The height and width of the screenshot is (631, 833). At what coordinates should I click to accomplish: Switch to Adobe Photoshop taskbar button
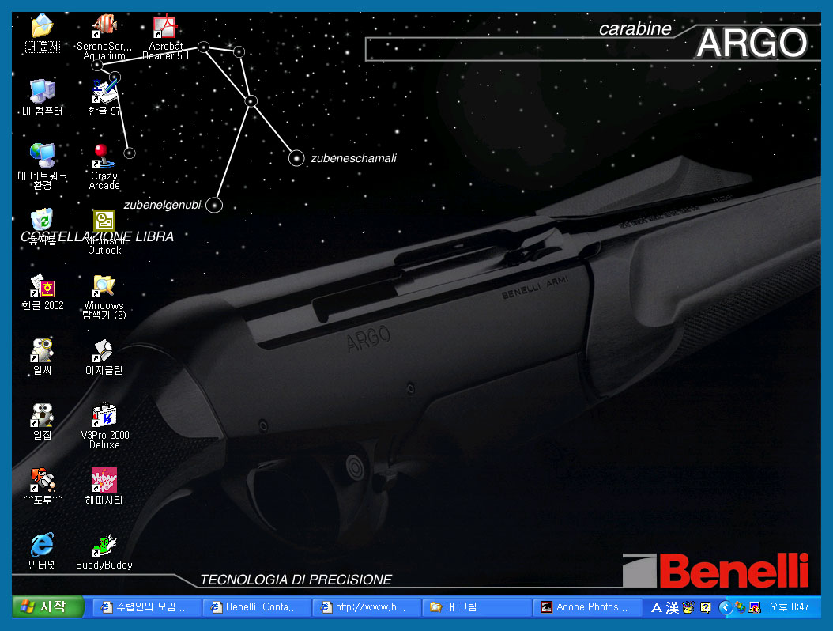(586, 607)
